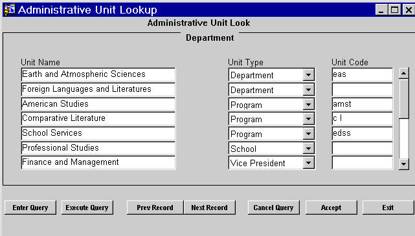Select the Foreign Languages and Literatures name field
The width and height of the screenshot is (415, 236).
pos(98,89)
